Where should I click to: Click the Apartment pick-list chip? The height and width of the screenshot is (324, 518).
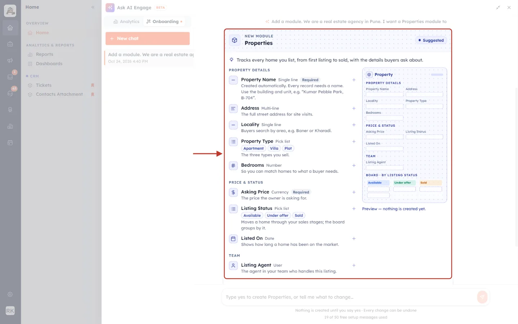pyautogui.click(x=254, y=148)
